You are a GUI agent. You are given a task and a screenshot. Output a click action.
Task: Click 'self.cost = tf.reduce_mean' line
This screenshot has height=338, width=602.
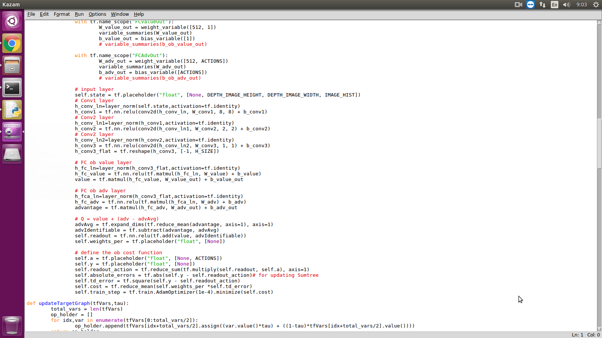pyautogui.click(x=163, y=286)
